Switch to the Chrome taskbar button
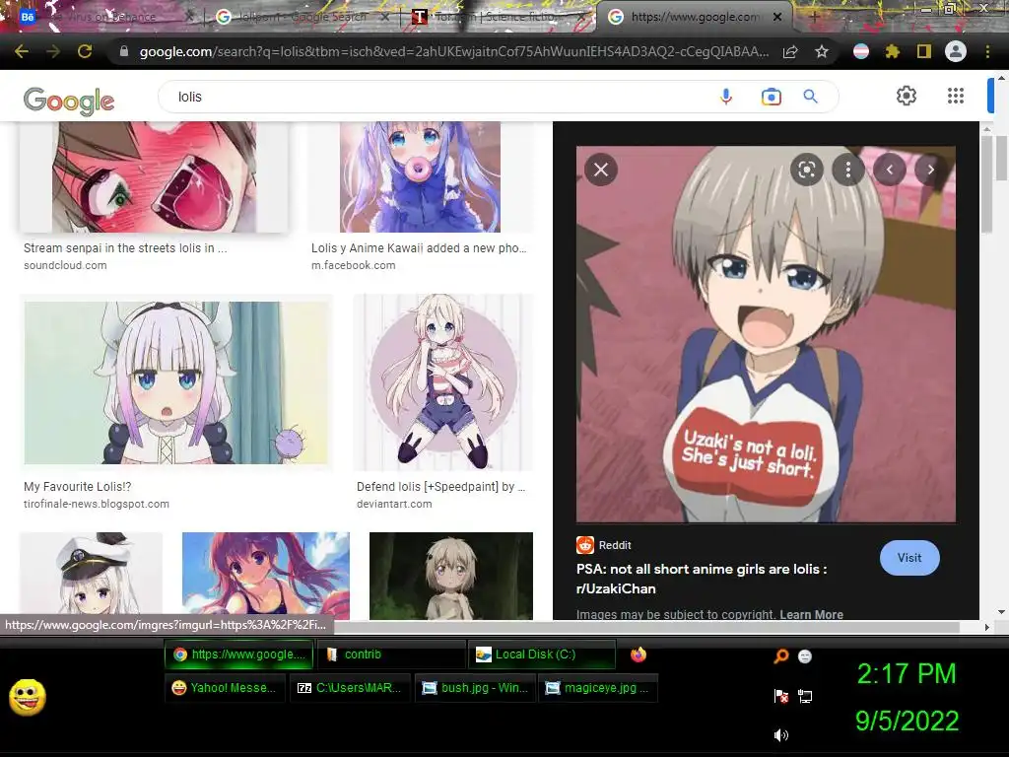Viewport: 1009px width, 757px height. (239, 654)
